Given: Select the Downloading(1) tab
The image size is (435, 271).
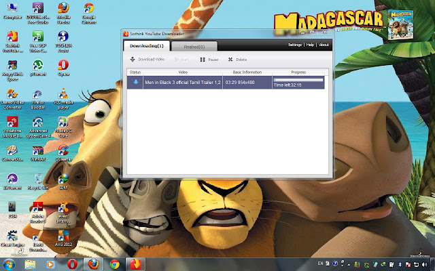Looking at the screenshot, I should (147, 46).
